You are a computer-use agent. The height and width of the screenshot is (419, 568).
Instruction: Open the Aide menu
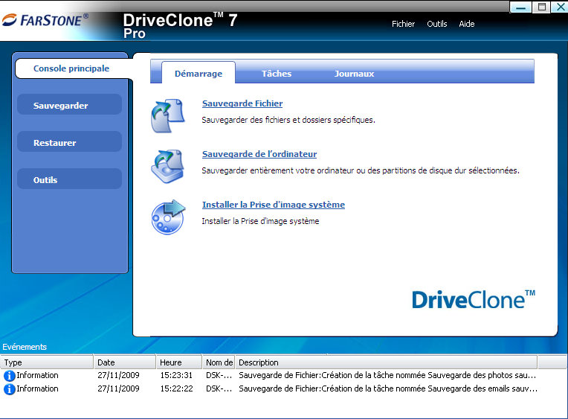467,24
